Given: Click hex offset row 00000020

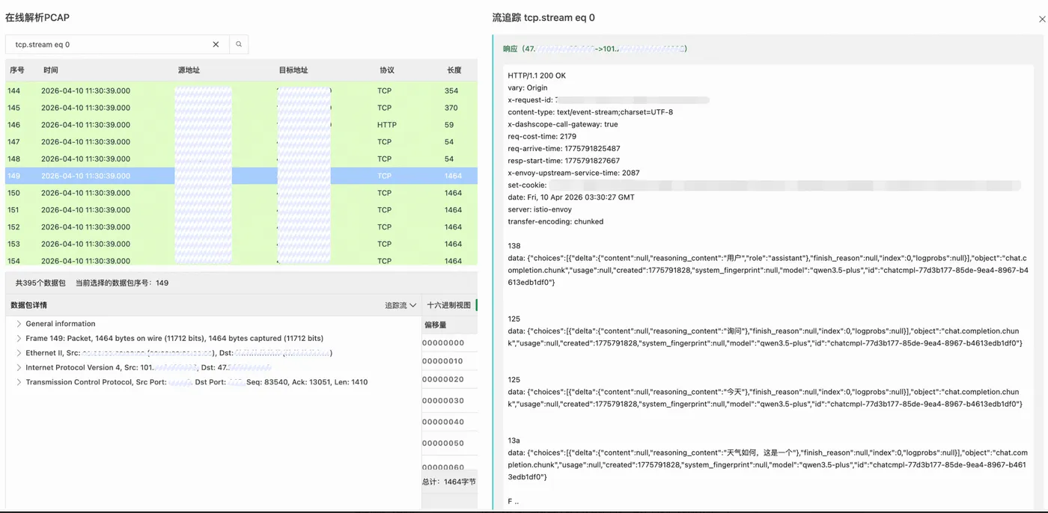Looking at the screenshot, I should pyautogui.click(x=449, y=380).
